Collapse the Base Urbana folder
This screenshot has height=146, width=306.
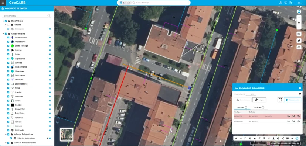pos(3,21)
